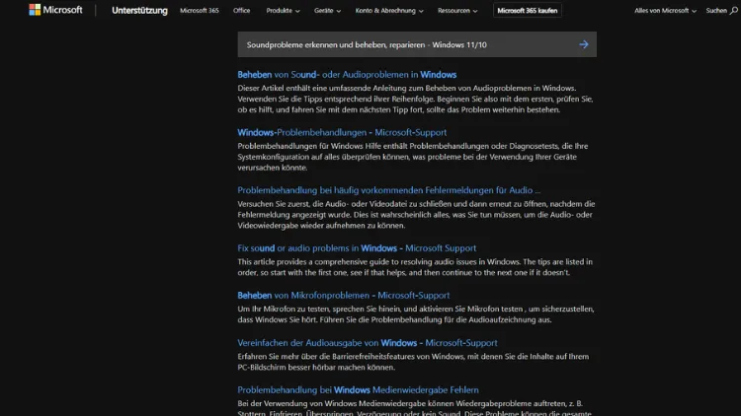The width and height of the screenshot is (741, 416).
Task: Open the Microsoft 365 menu item
Action: click(x=199, y=11)
